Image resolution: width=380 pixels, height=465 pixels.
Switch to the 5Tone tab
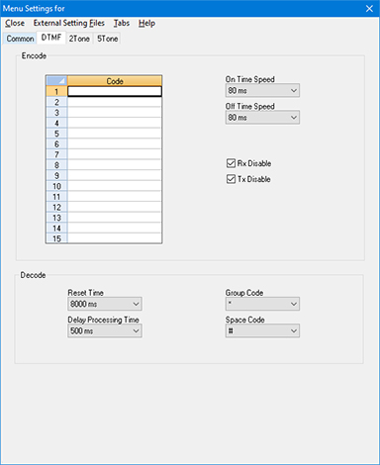click(107, 39)
